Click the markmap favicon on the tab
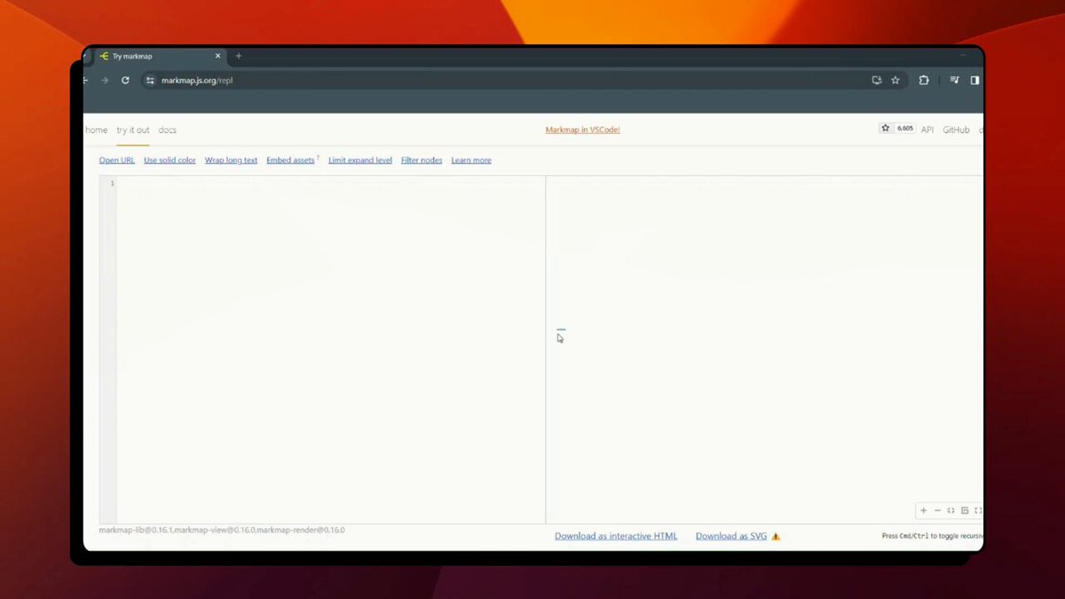This screenshot has width=1065, height=599. [x=104, y=56]
